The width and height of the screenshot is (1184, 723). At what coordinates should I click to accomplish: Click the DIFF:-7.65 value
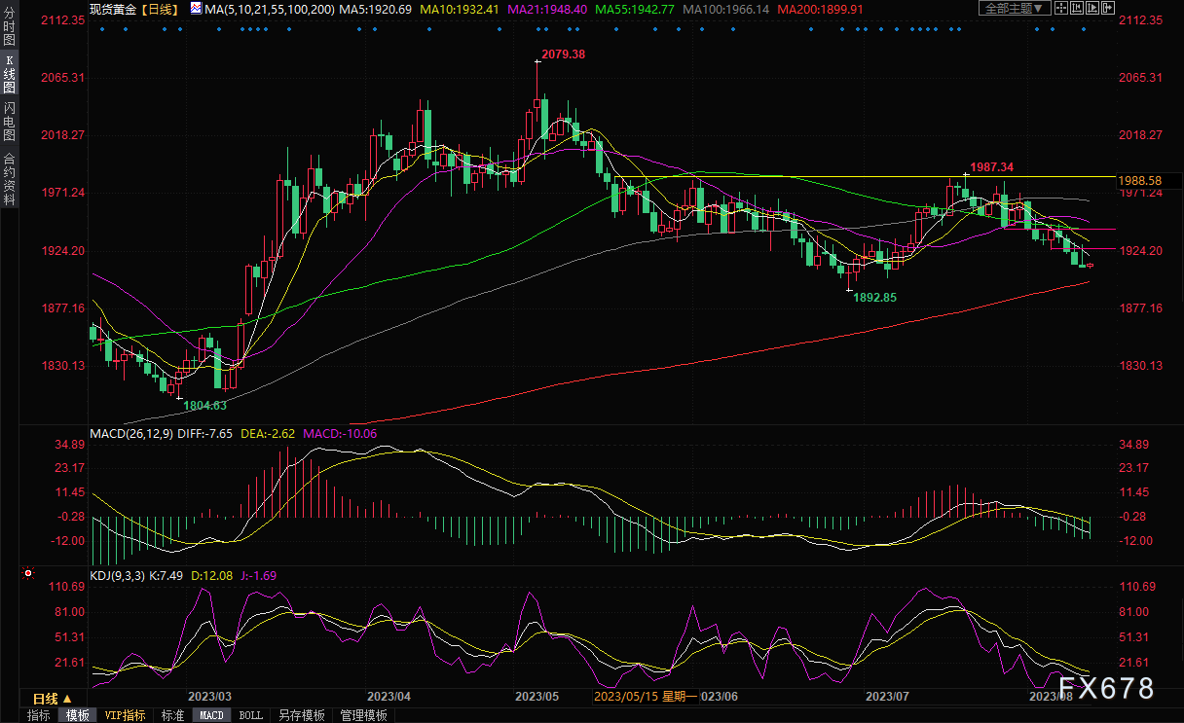pyautogui.click(x=207, y=433)
